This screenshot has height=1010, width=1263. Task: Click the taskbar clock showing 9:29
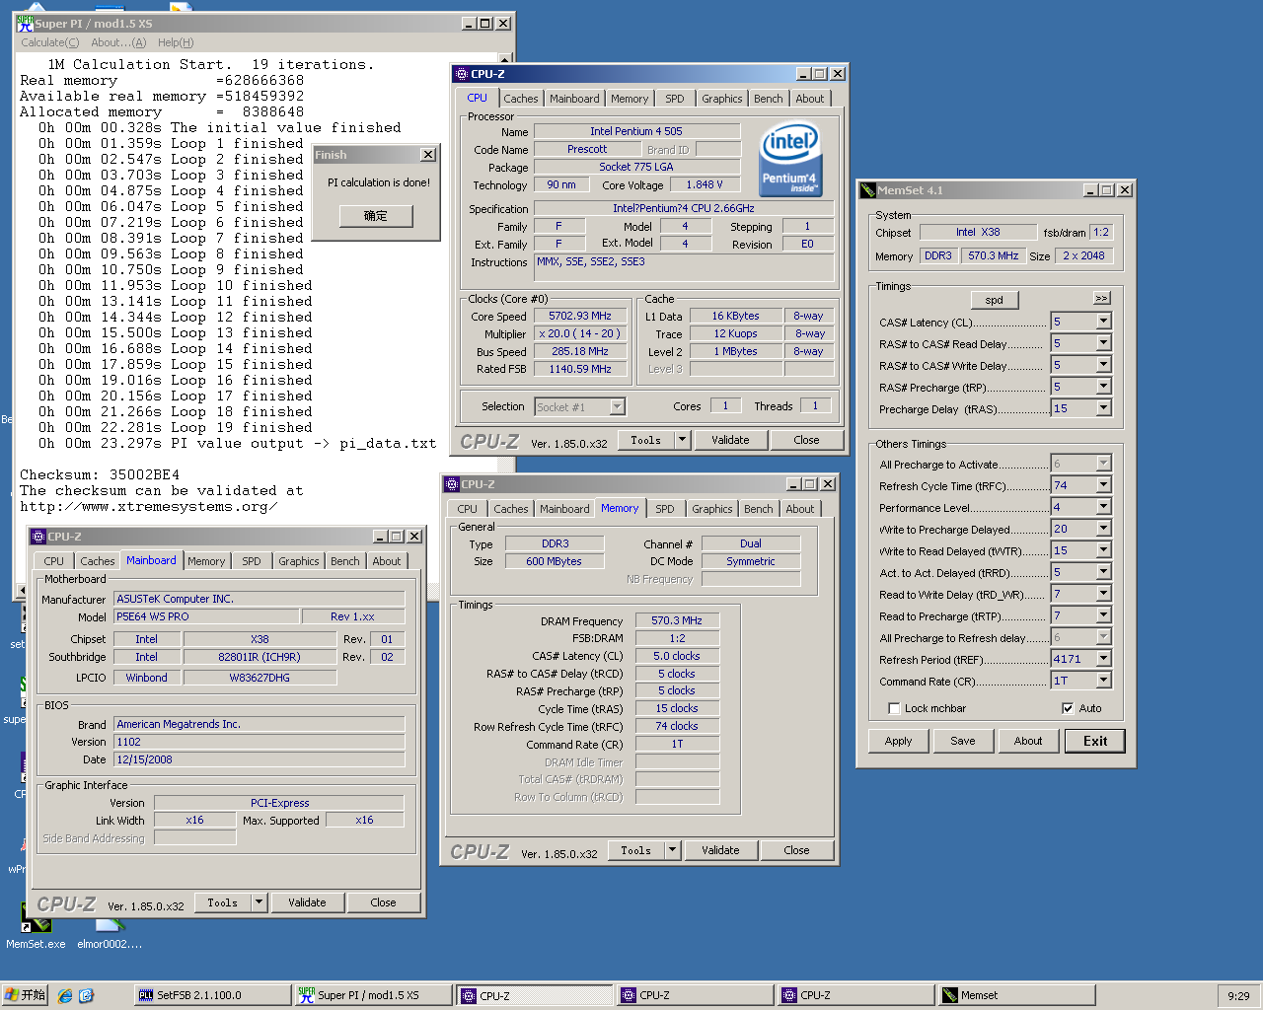pos(1238,996)
